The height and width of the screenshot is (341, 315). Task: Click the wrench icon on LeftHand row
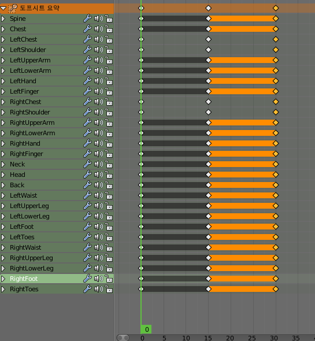[x=87, y=81]
